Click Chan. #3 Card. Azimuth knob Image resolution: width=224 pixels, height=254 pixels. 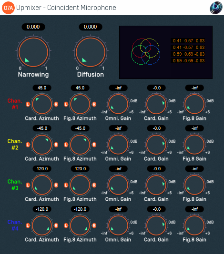pos(42,185)
